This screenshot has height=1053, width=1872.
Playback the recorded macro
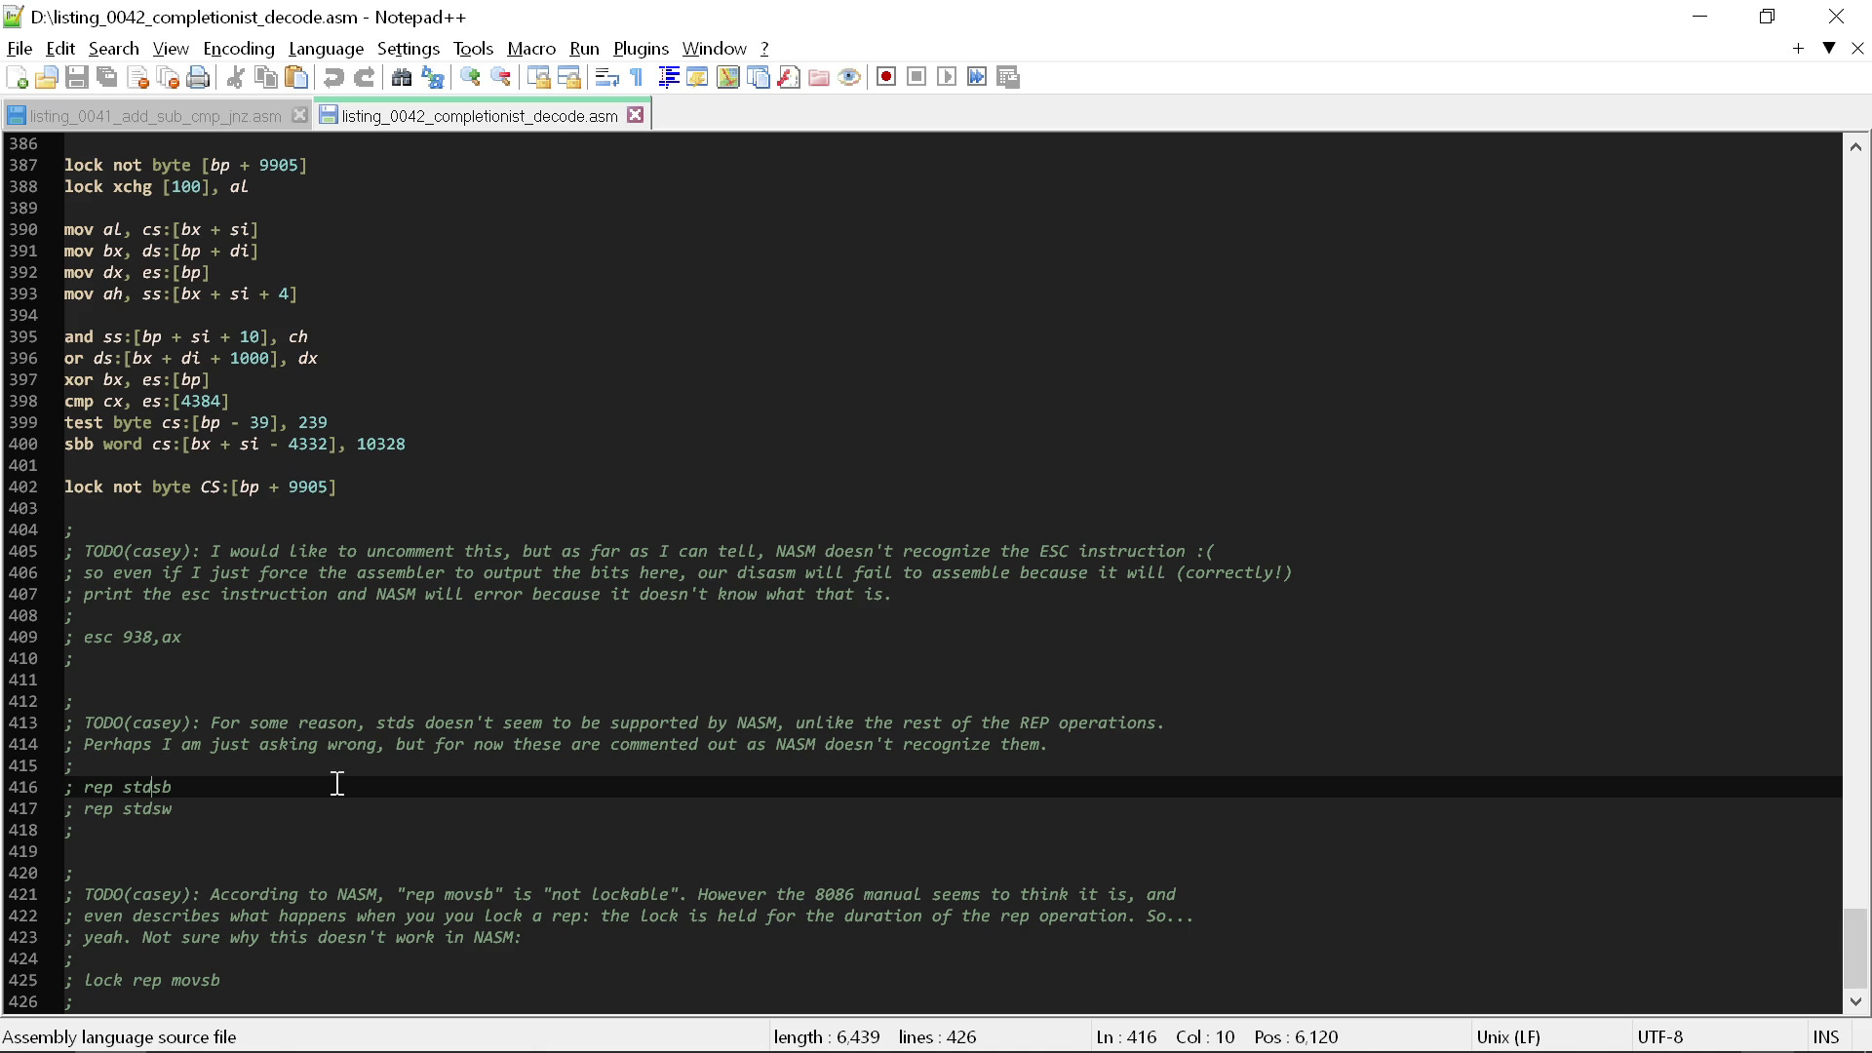[947, 77]
